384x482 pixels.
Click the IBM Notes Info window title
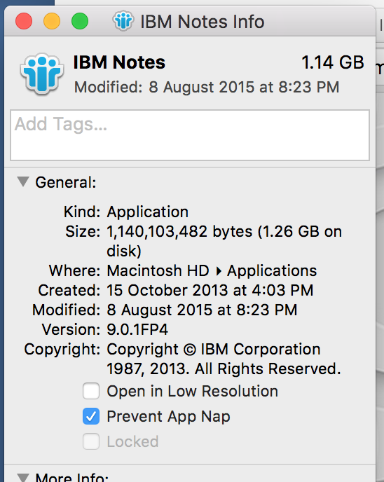point(203,22)
